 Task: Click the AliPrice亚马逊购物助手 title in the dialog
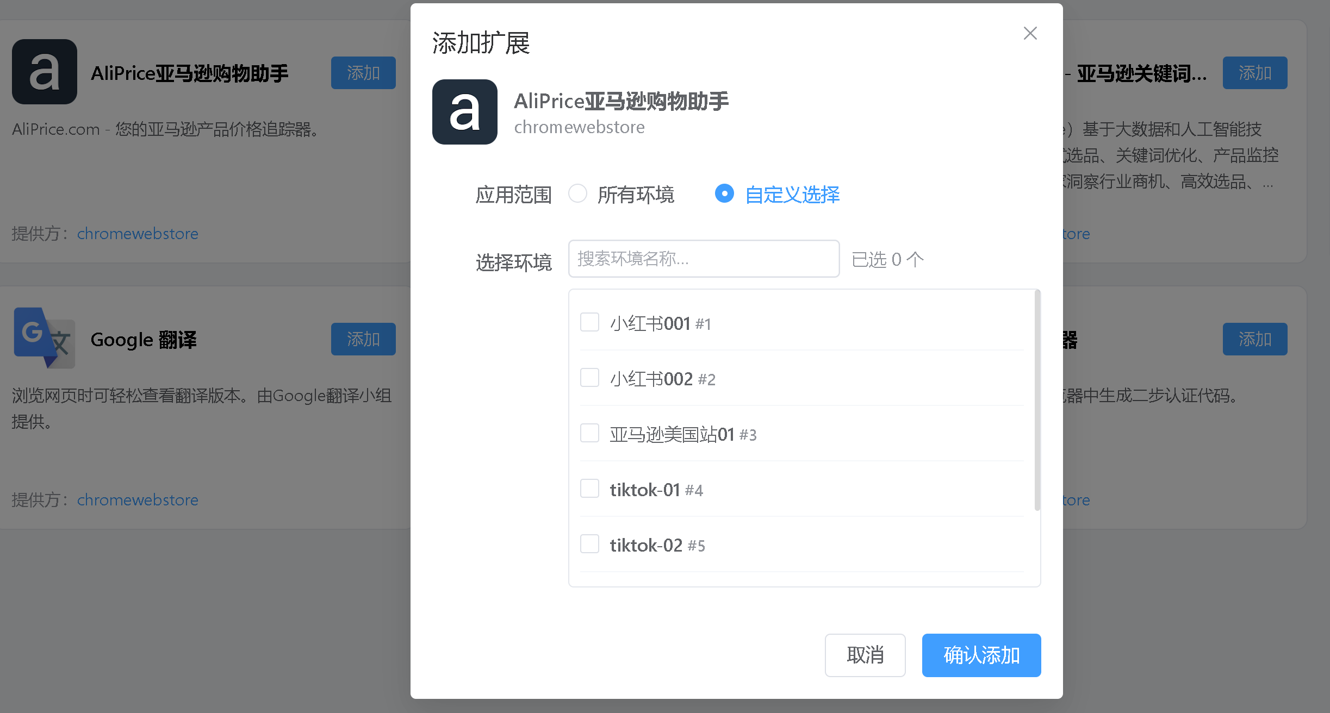[621, 102]
